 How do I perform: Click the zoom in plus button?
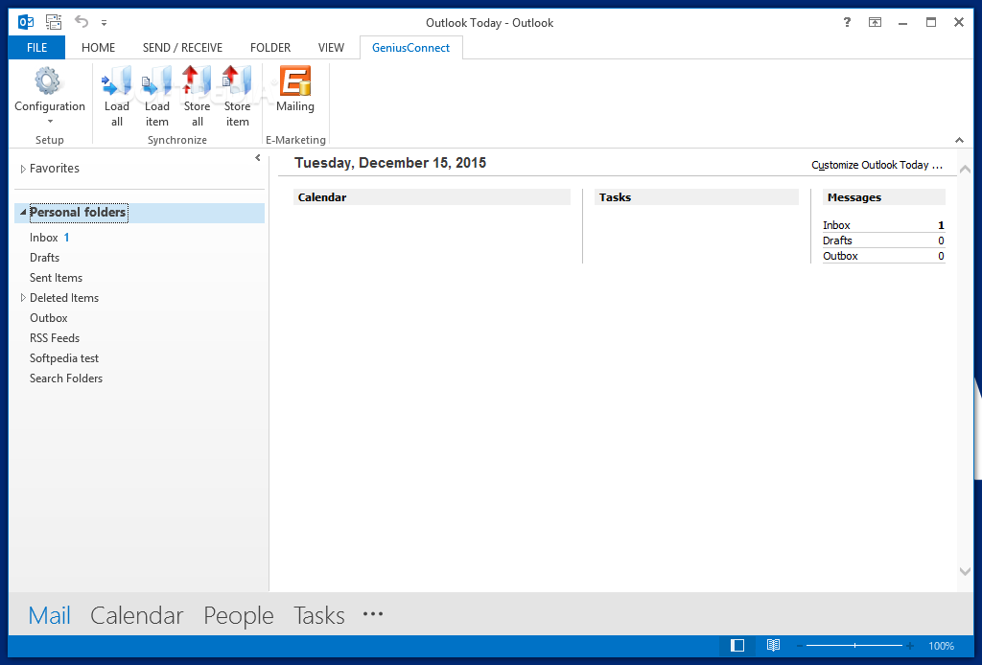click(910, 646)
